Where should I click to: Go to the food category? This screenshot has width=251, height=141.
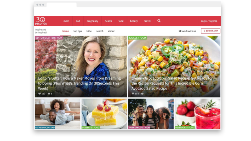point(121,21)
